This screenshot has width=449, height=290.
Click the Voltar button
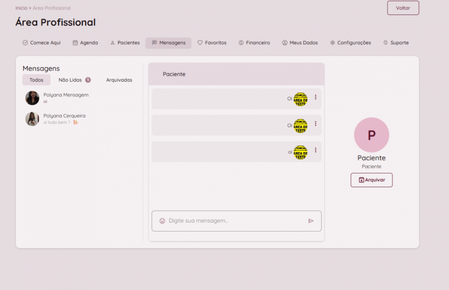pos(403,8)
